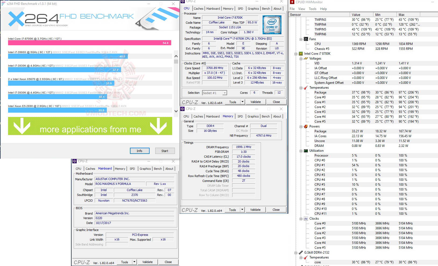
Task: Click Validate in CPU-Z CPU window
Action: 256,102
